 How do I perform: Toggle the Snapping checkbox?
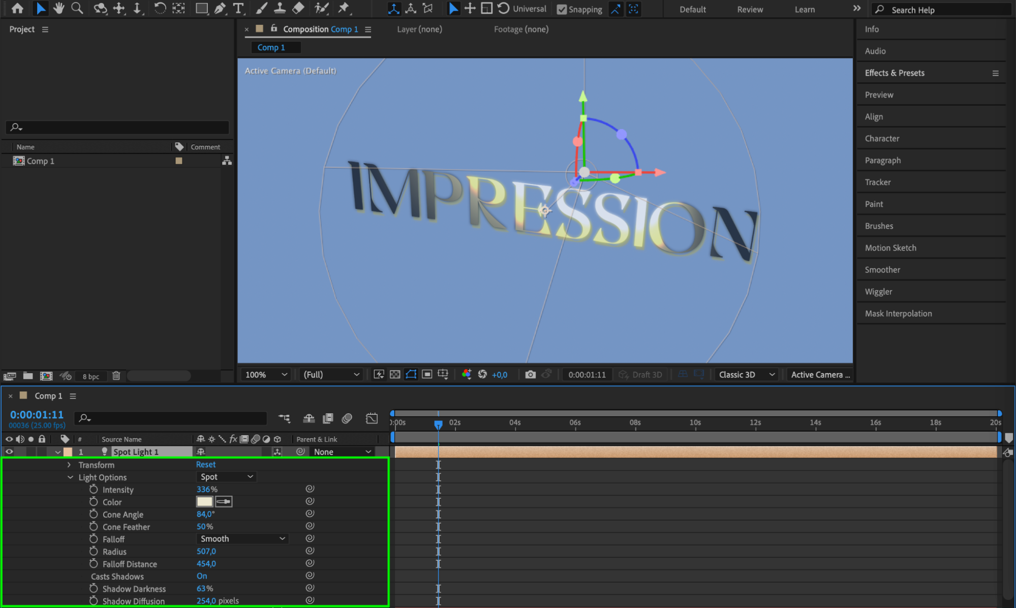[562, 9]
